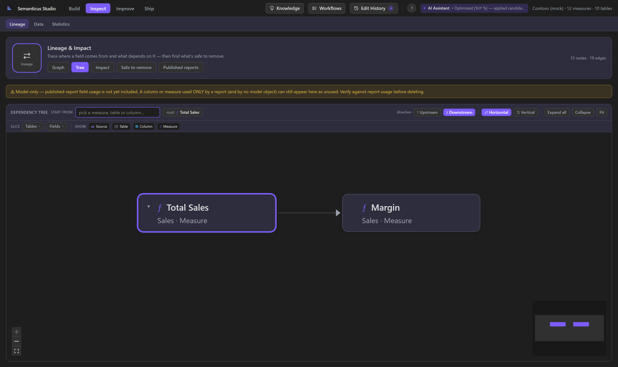The width and height of the screenshot is (618, 367).
Task: Open the lineage swap-arrows icon tile
Action: 27,58
